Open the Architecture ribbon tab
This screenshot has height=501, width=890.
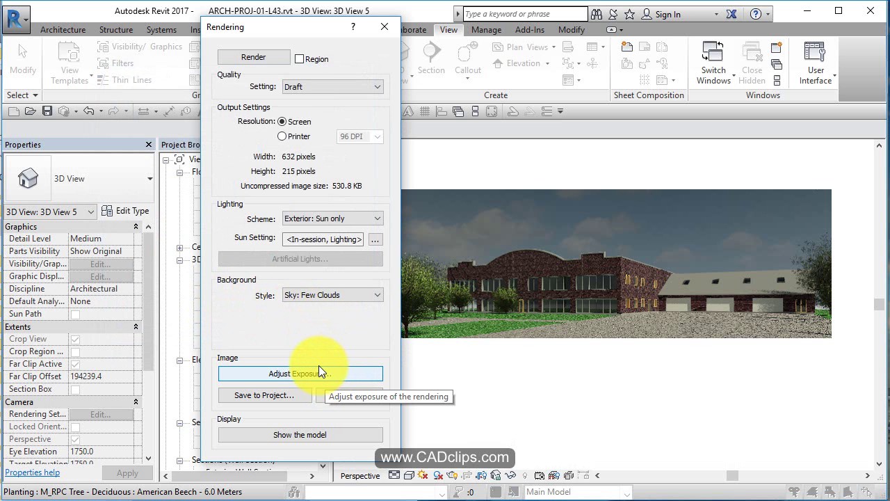[63, 30]
